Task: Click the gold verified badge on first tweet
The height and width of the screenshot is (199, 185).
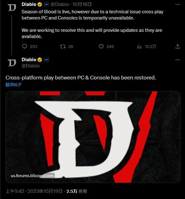Action: pos(40,4)
